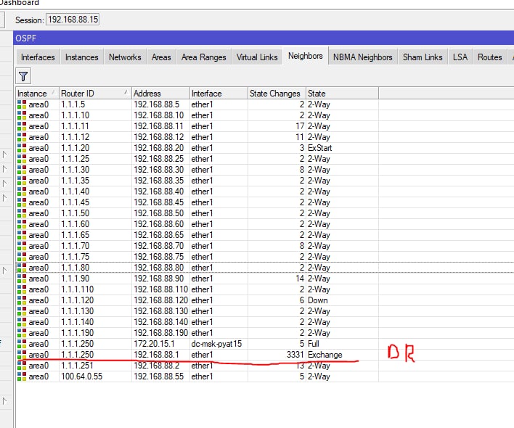
Task: Select the Neighbors tab
Action: pyautogui.click(x=305, y=56)
